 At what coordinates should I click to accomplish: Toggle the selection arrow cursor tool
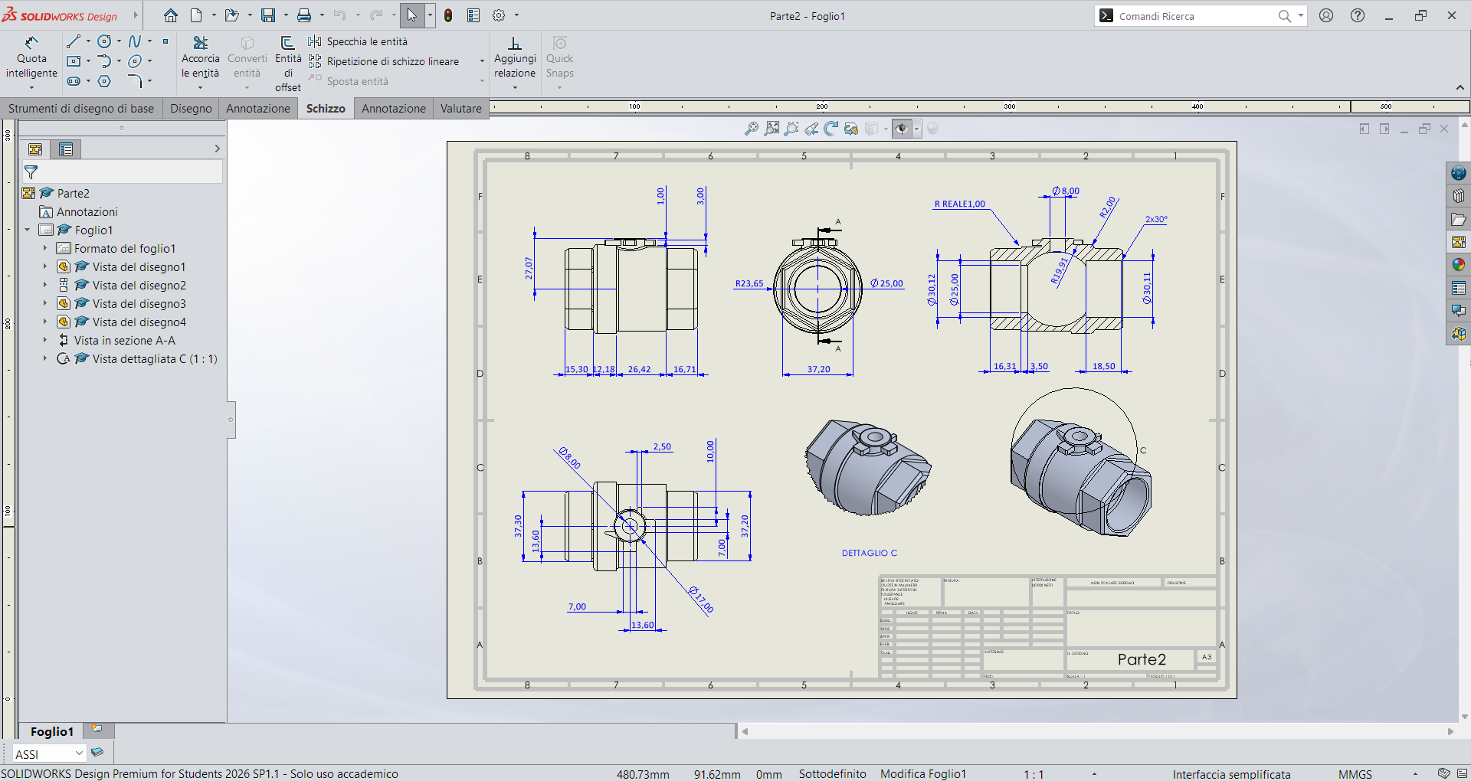click(412, 15)
